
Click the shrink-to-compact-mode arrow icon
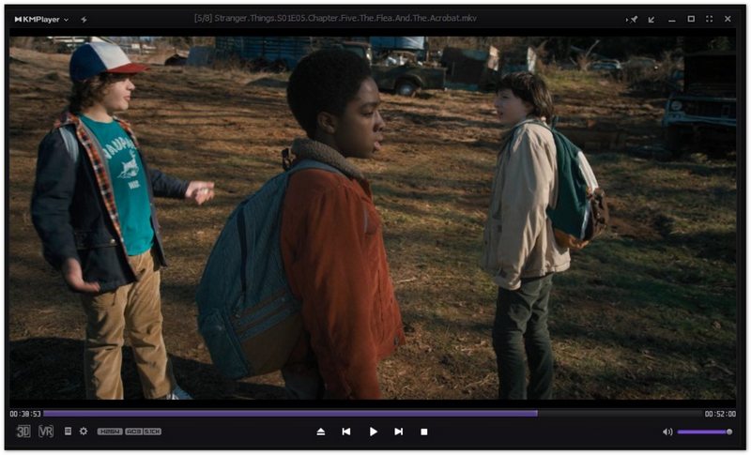tap(651, 20)
